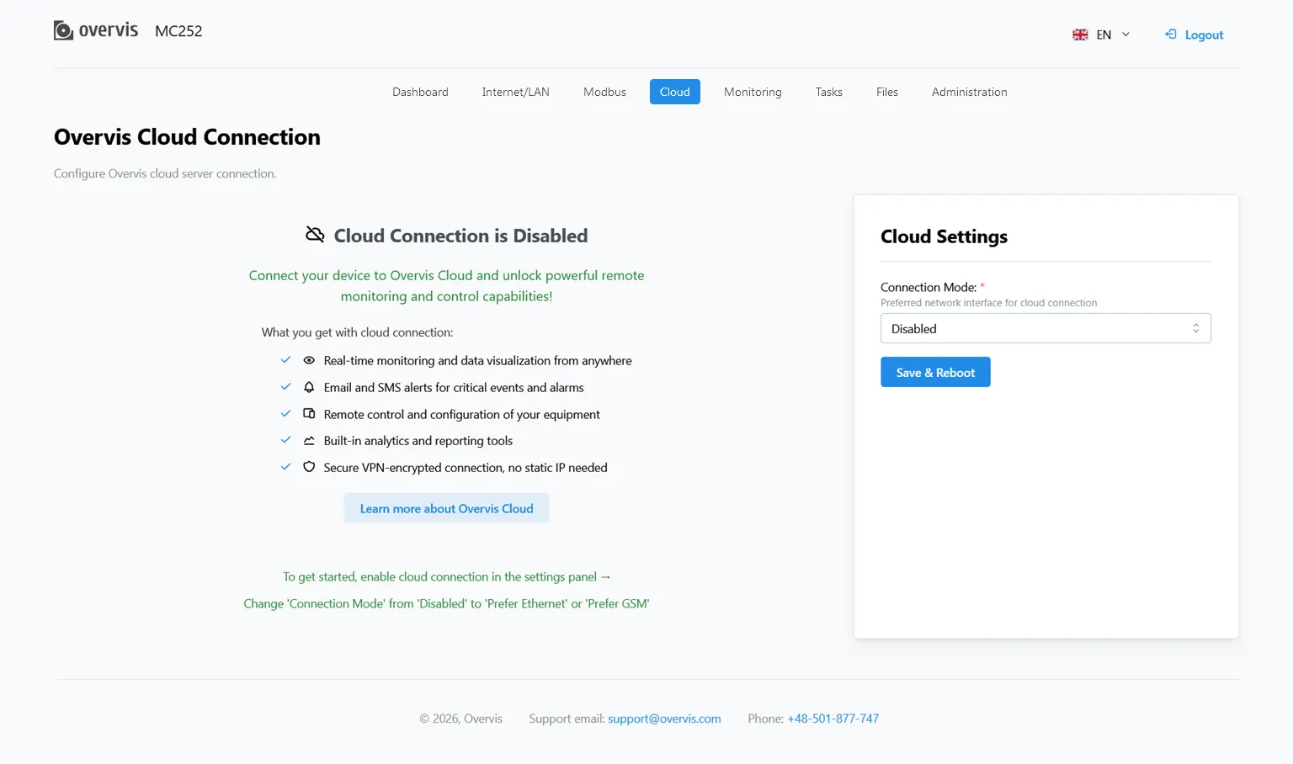Open the EN language dropdown chevron
This screenshot has width=1293, height=764.
pyautogui.click(x=1125, y=34)
